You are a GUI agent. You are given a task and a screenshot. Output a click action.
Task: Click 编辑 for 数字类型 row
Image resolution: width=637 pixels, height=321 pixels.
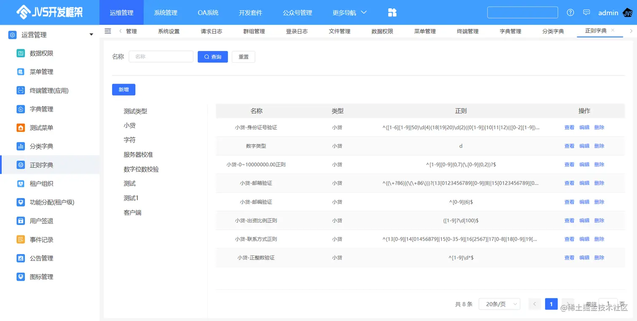coord(584,146)
